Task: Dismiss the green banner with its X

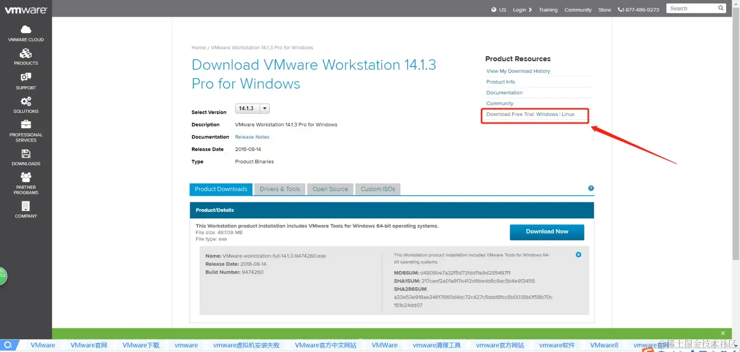Action: tap(723, 333)
